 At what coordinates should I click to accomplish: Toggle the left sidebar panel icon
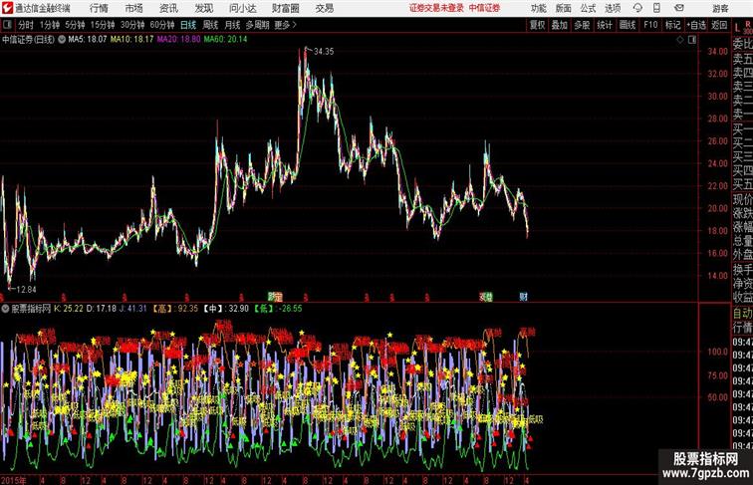pos(7,25)
